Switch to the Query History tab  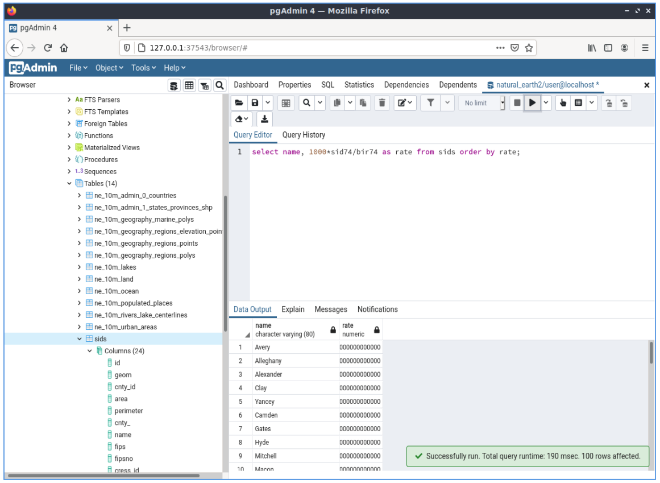click(x=304, y=135)
